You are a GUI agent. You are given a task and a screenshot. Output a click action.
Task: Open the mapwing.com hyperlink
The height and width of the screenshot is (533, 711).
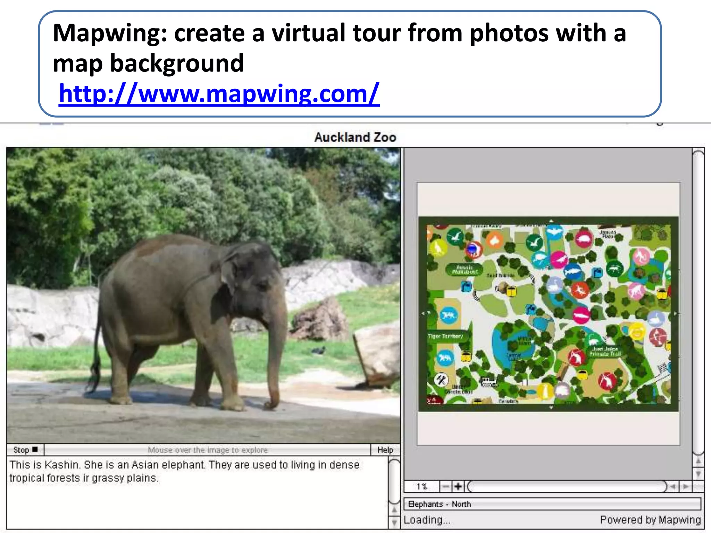point(219,93)
